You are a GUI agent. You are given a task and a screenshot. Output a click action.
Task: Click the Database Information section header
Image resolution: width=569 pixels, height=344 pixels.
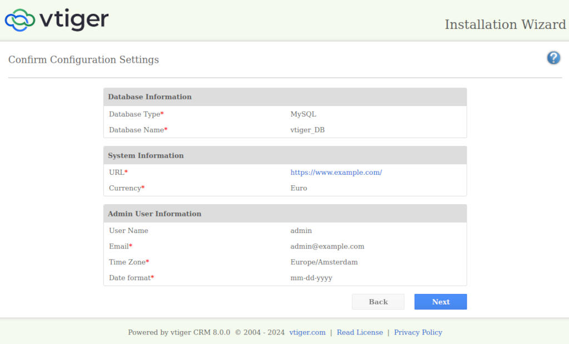285,97
